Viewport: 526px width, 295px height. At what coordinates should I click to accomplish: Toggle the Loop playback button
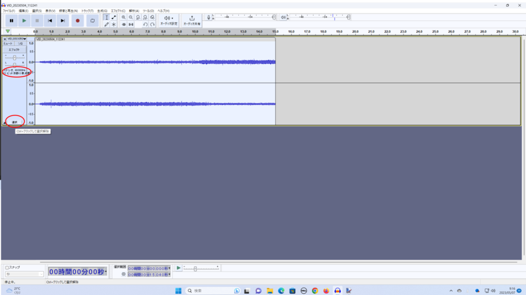click(92, 21)
